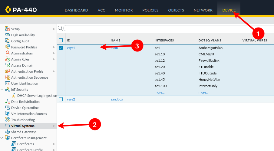
Task: Click the Troubleshooting icon
Action: (x=8, y=120)
